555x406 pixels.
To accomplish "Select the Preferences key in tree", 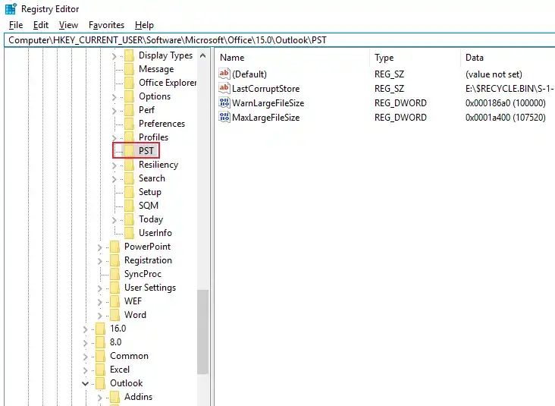I will [x=161, y=124].
